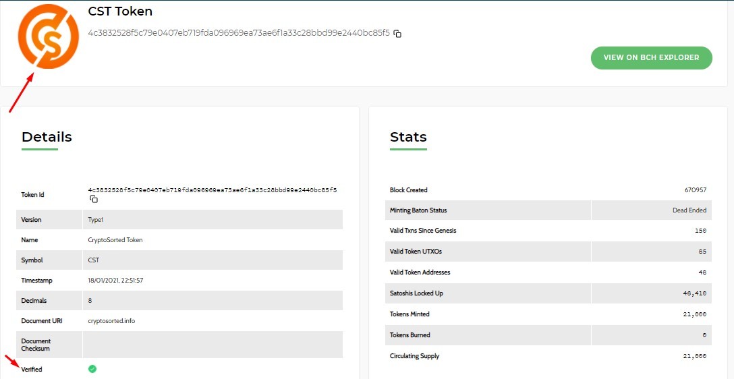This screenshot has height=379, width=734.
Task: Select the Token Id value in Details
Action: pos(213,190)
